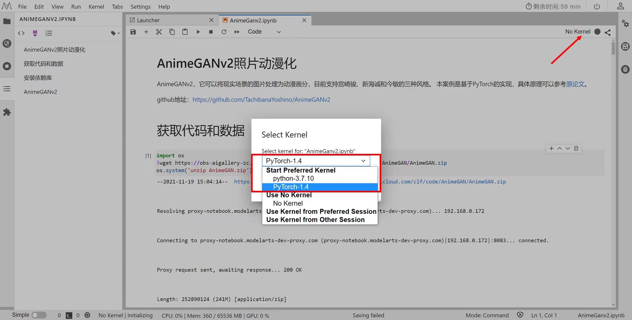Expand the tag filter dropdown
Viewport: 632px width, 320px height.
coord(115,33)
